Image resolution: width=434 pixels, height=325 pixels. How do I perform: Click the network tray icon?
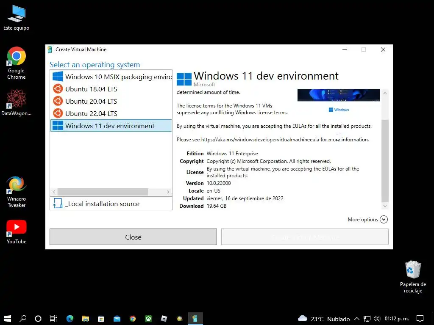click(367, 319)
